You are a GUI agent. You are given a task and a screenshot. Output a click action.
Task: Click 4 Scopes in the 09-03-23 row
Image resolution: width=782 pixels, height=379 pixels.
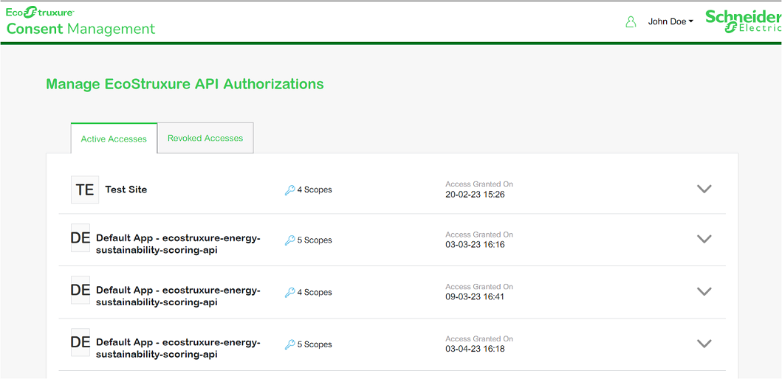pyautogui.click(x=315, y=292)
